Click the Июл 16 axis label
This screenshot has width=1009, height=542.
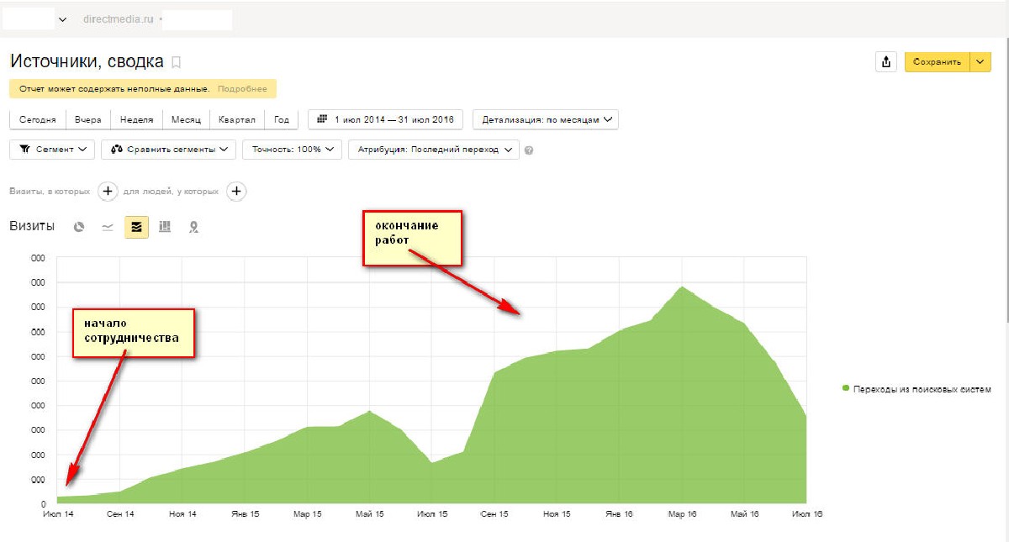pyautogui.click(x=807, y=514)
